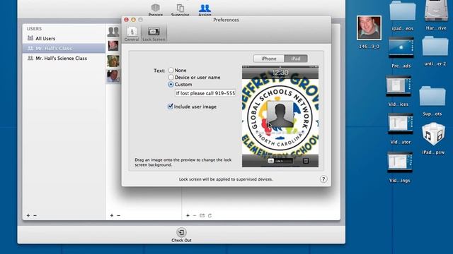Add a user with the plus button
The width and height of the screenshot is (453, 254).
(x=112, y=215)
